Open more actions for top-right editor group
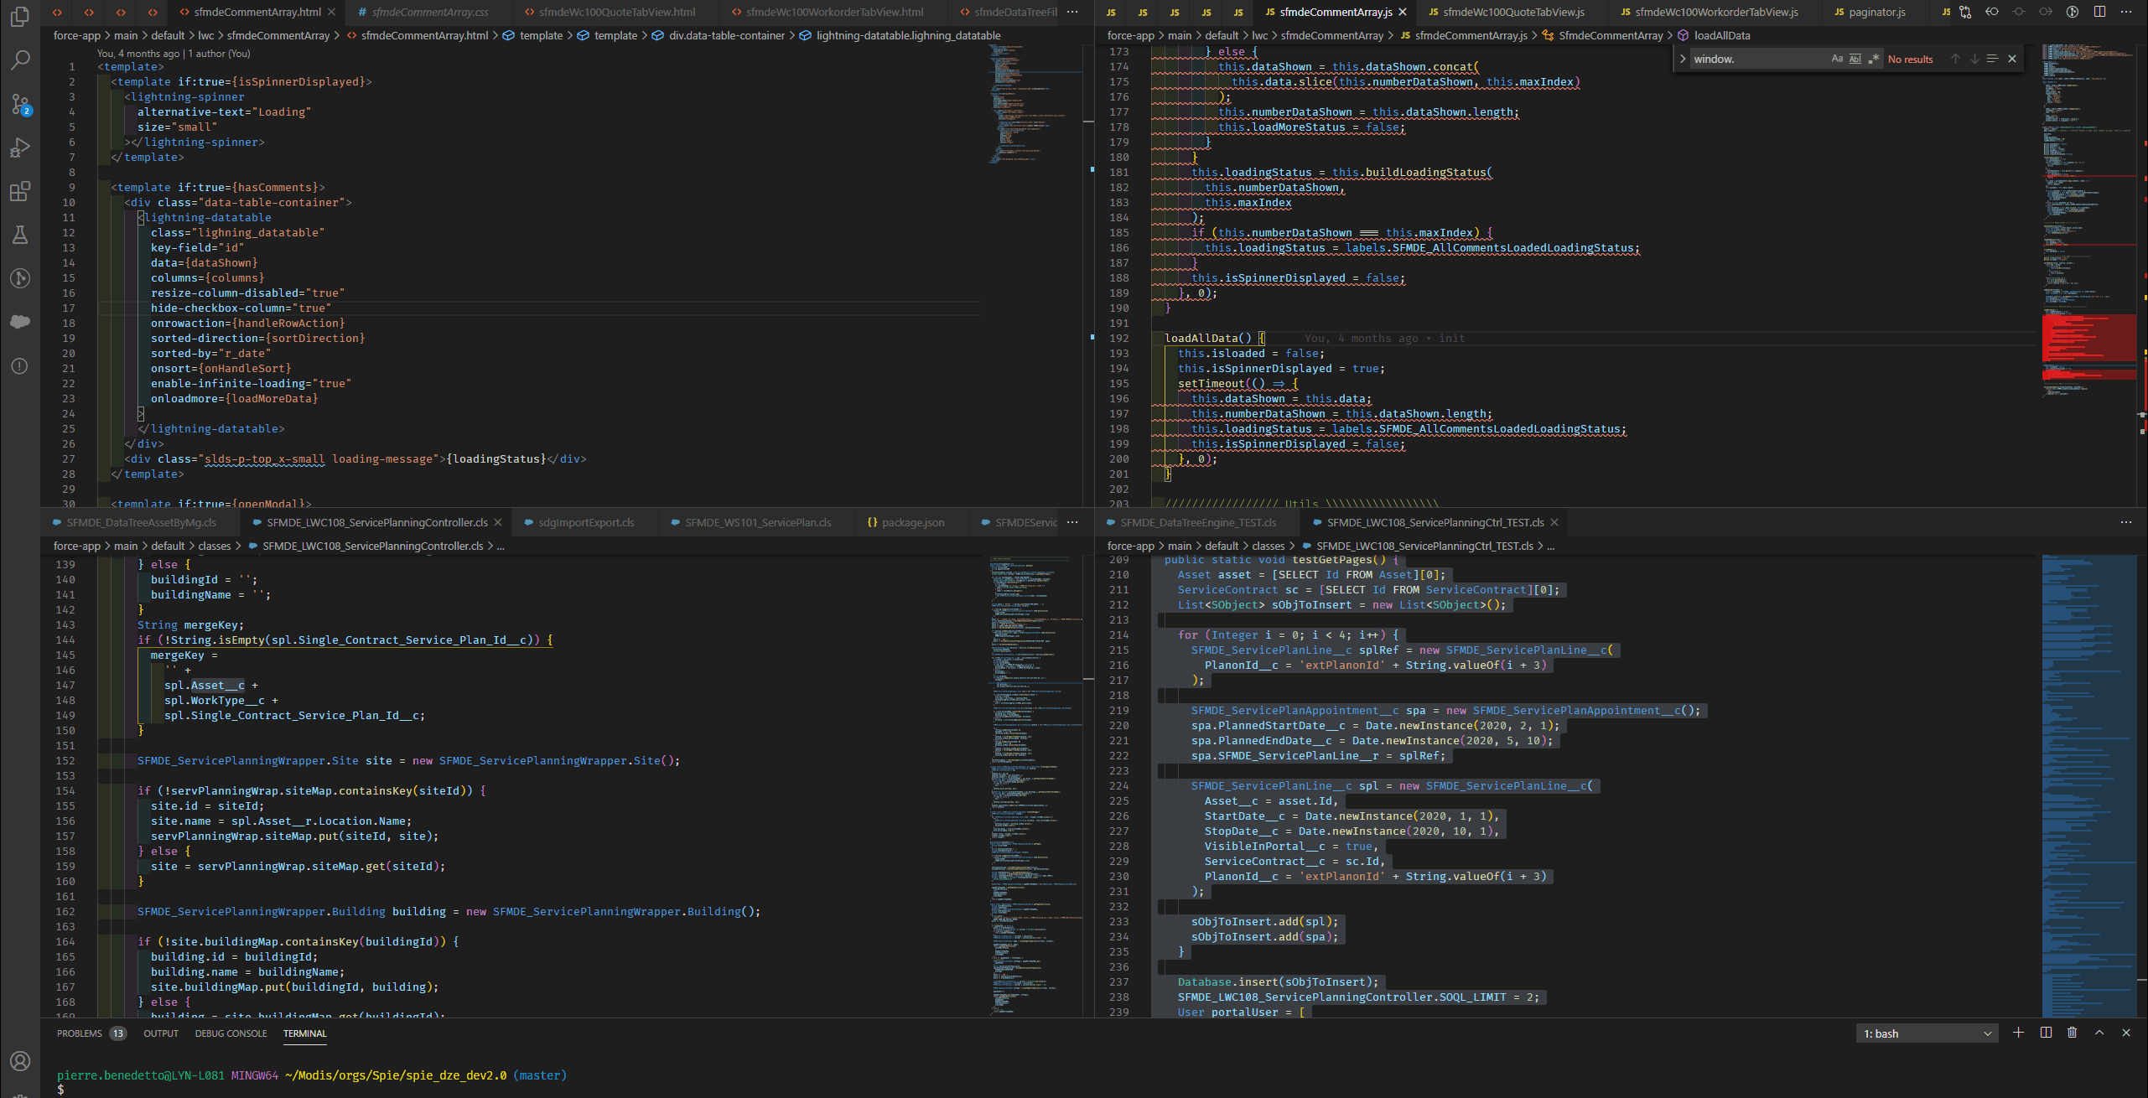Viewport: 2148px width, 1098px height. pyautogui.click(x=2126, y=12)
